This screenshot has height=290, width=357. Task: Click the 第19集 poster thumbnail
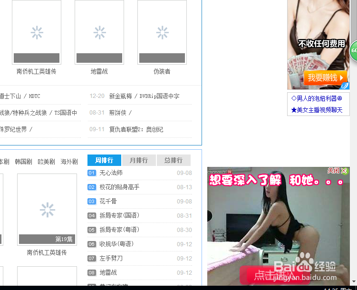click(x=47, y=210)
